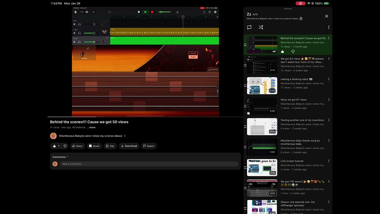Click the Add a comment field
The height and width of the screenshot is (214, 380).
149,164
